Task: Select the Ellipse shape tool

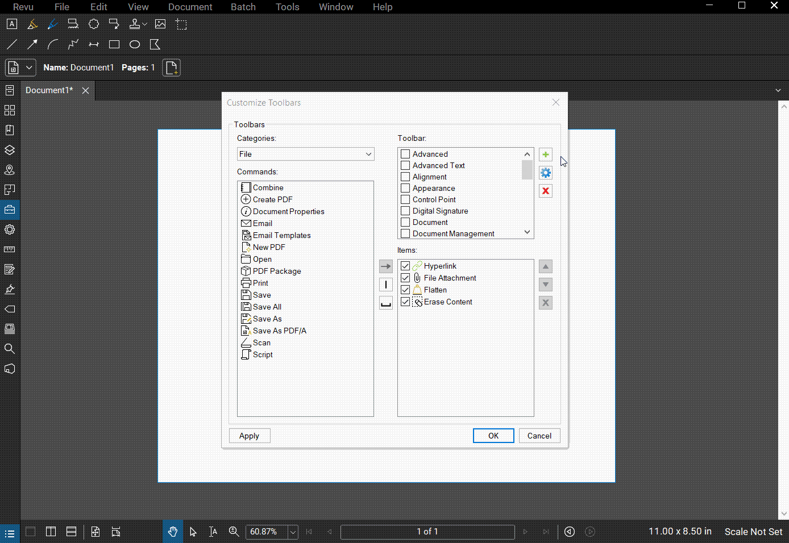Action: [x=134, y=44]
